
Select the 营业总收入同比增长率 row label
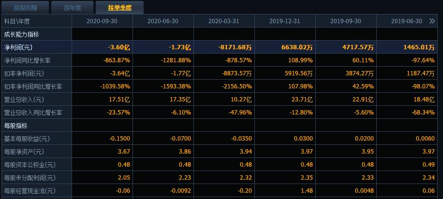tap(33, 113)
